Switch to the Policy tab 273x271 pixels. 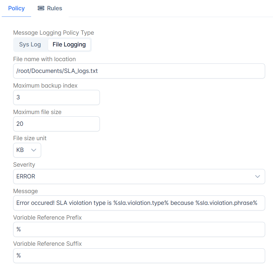(16, 8)
